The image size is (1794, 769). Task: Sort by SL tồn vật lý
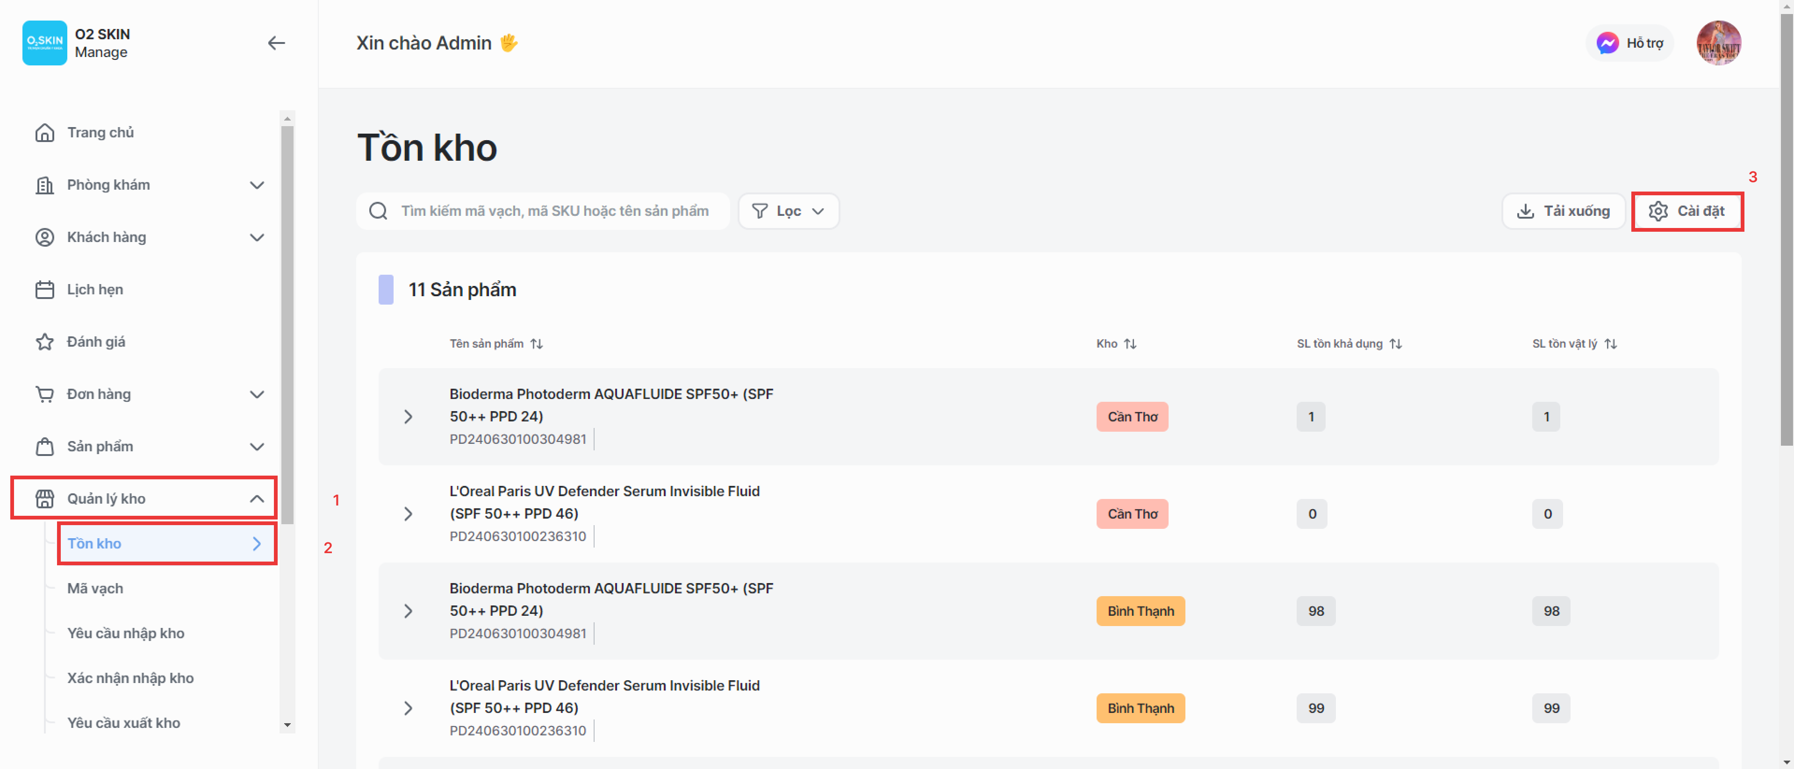click(x=1610, y=344)
